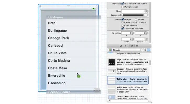Click the object library scrollbar thumb
The image size is (190, 104).
tap(150, 63)
